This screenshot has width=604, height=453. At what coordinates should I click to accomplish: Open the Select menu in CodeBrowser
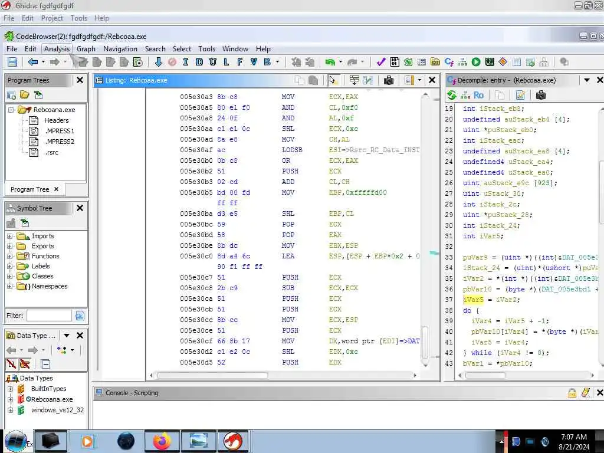(182, 49)
